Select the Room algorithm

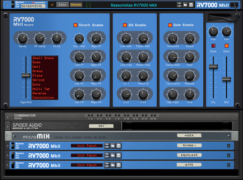click(36, 62)
